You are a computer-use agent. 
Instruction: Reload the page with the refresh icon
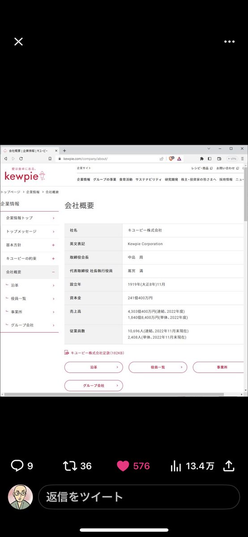click(21, 158)
